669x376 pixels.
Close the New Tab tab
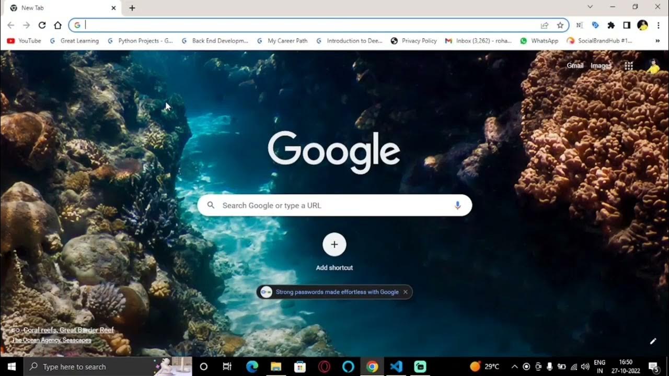pyautogui.click(x=113, y=8)
